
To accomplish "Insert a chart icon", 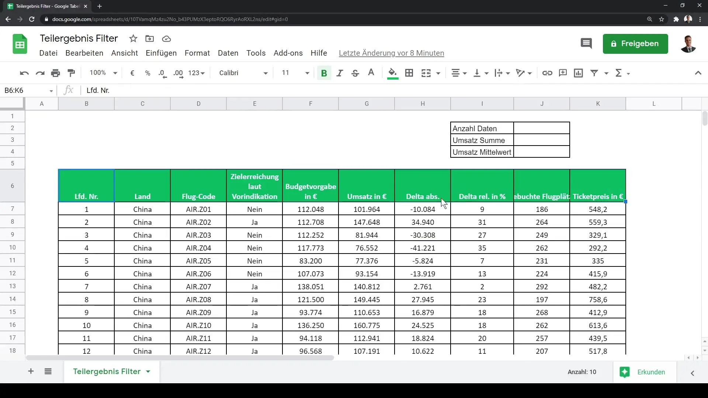I will [578, 73].
